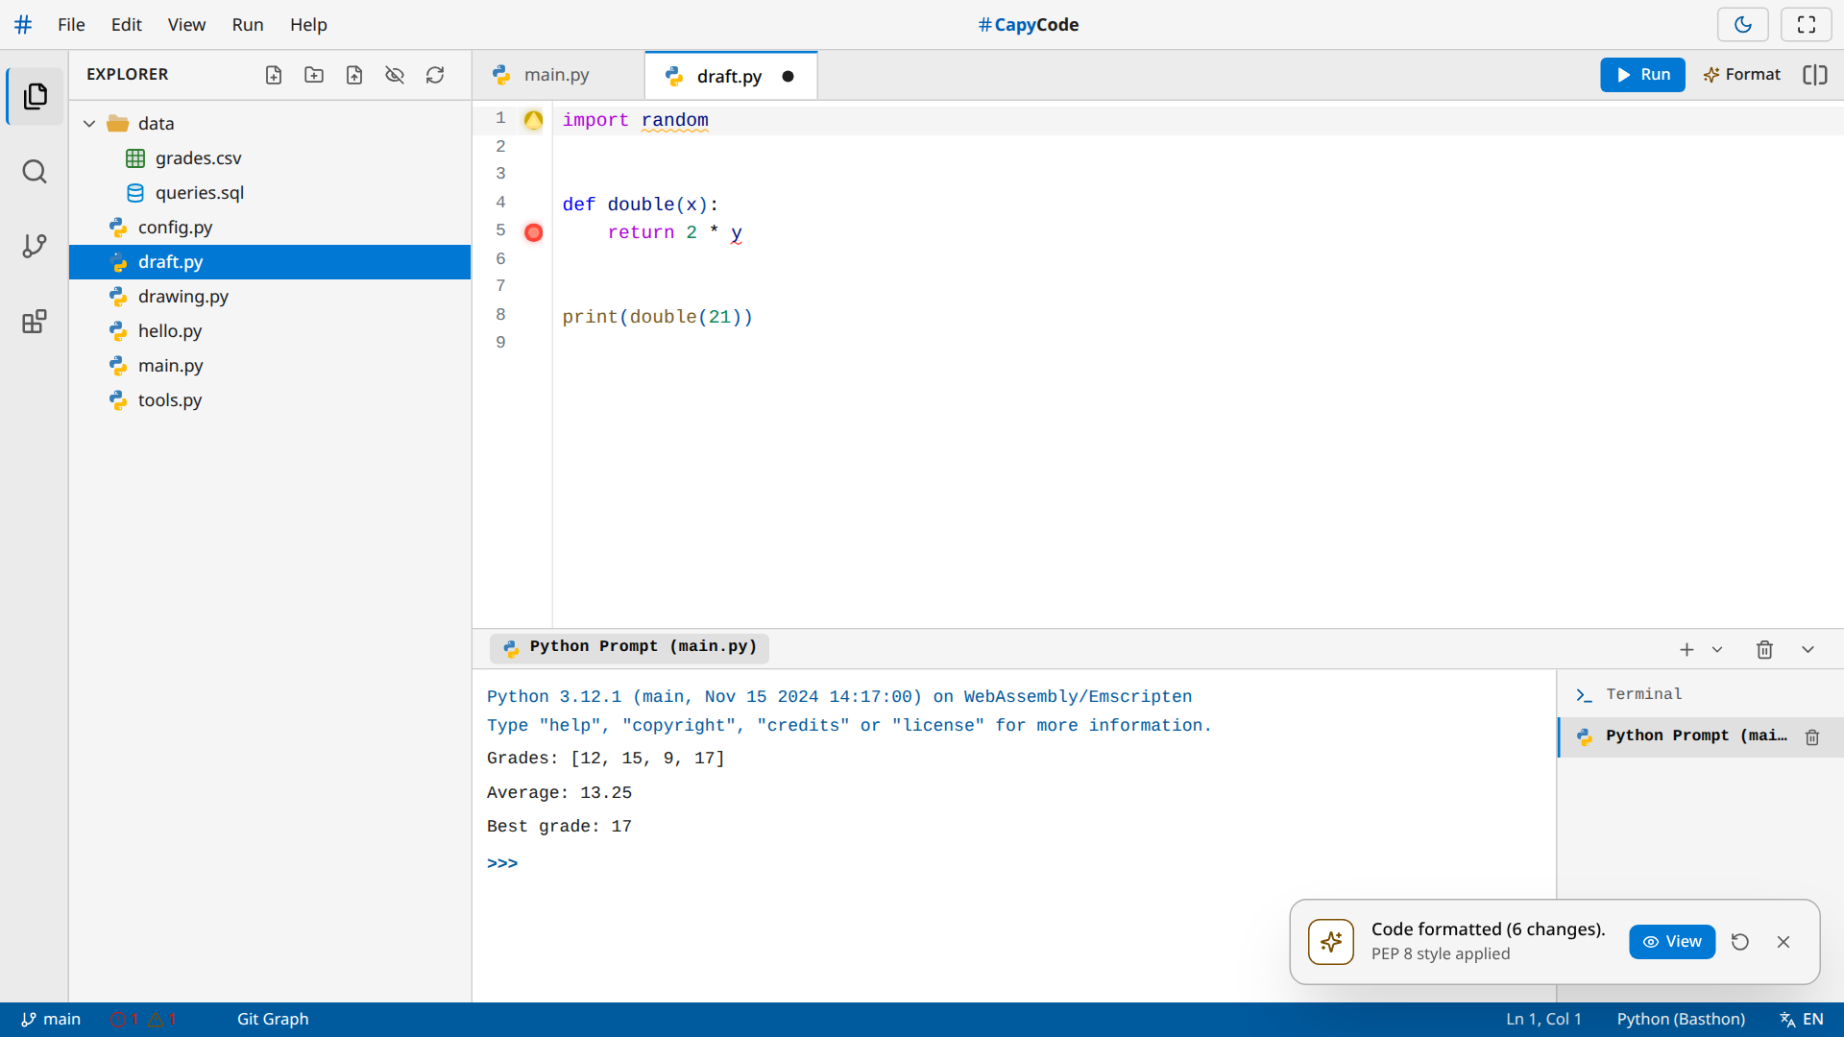Run the current Python file

tap(1642, 75)
